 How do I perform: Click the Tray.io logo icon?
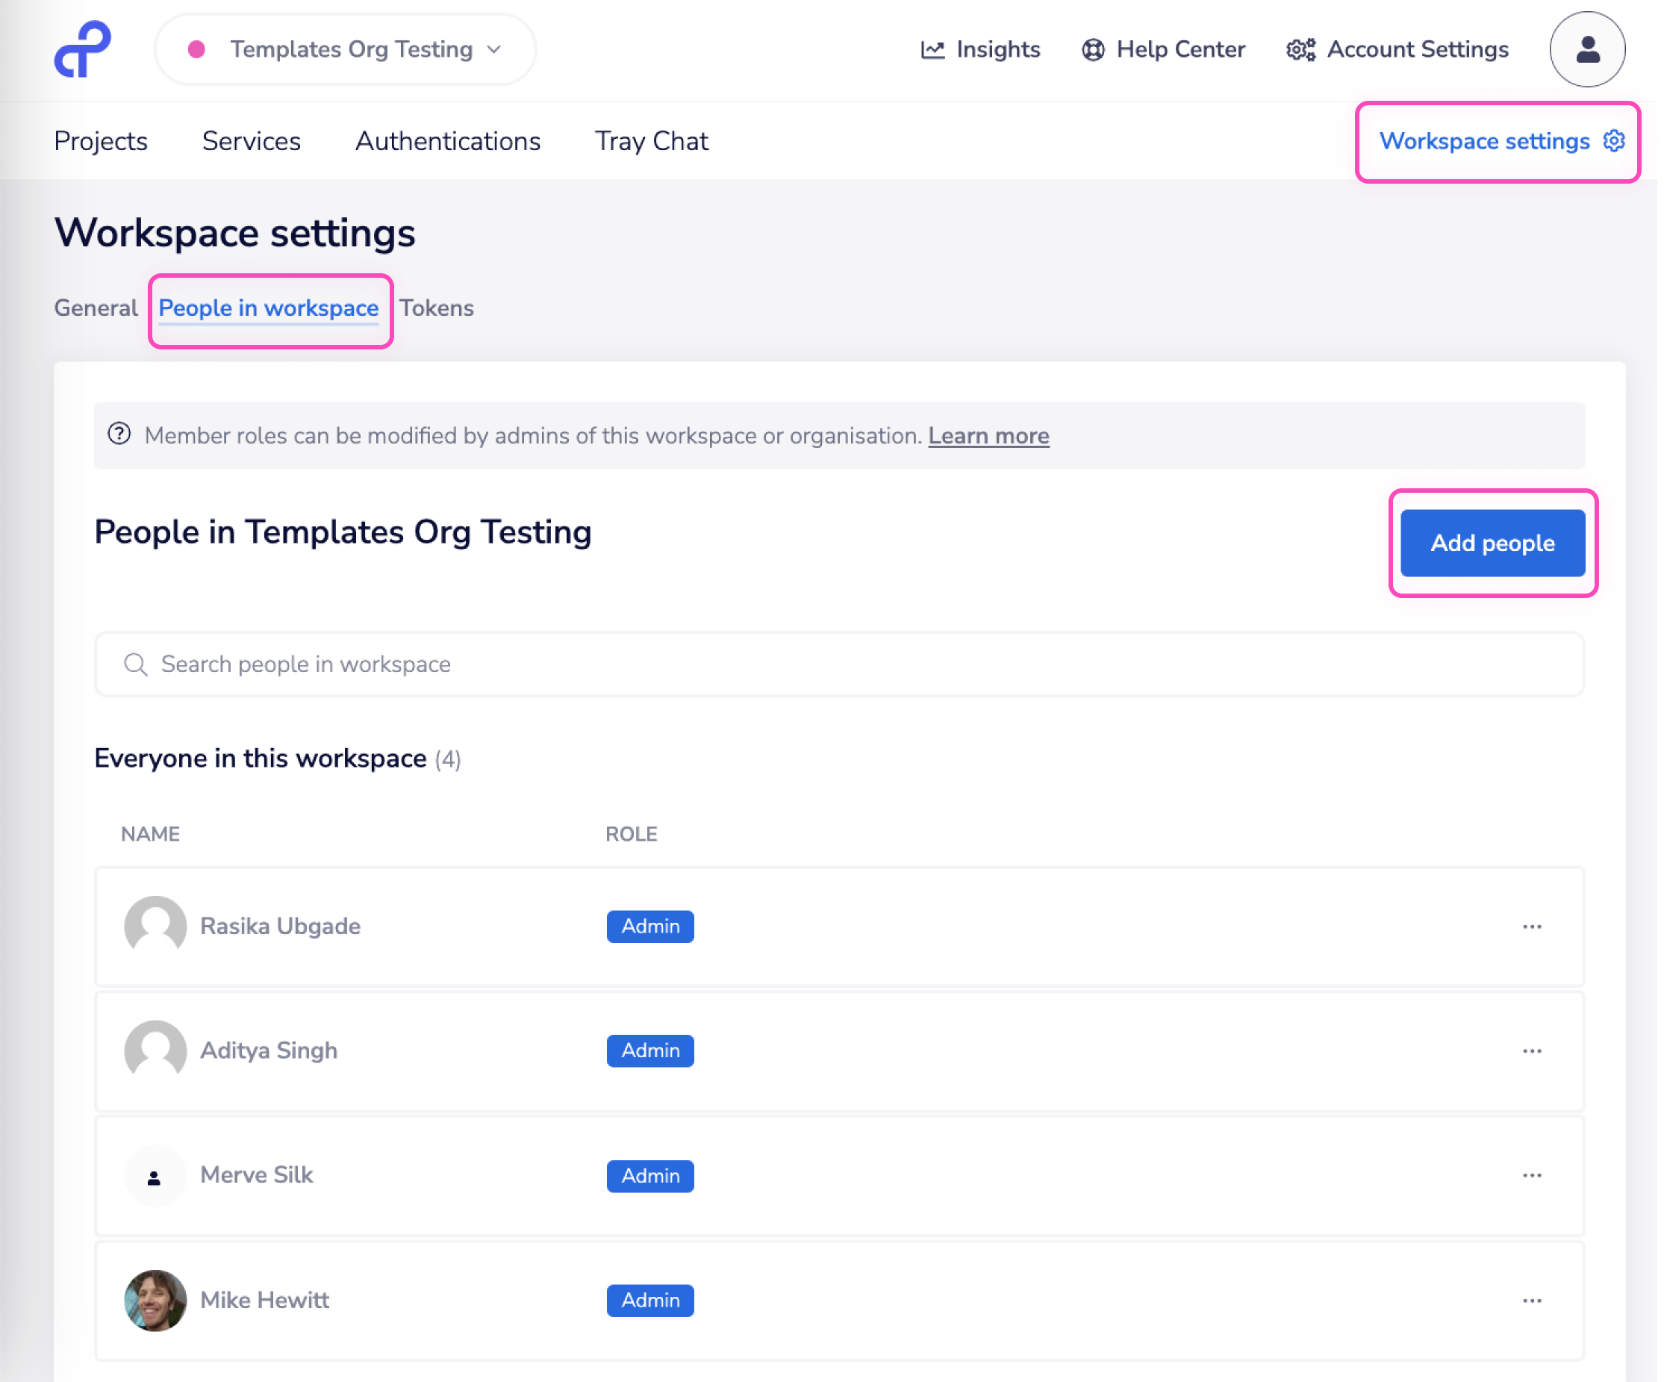point(82,49)
